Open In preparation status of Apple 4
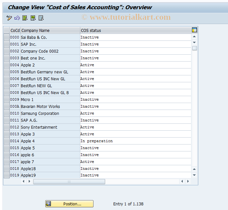Viewport: 228px width, 210px height. (135, 141)
